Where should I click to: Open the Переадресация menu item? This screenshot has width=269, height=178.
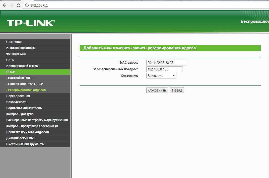[x=35, y=96]
